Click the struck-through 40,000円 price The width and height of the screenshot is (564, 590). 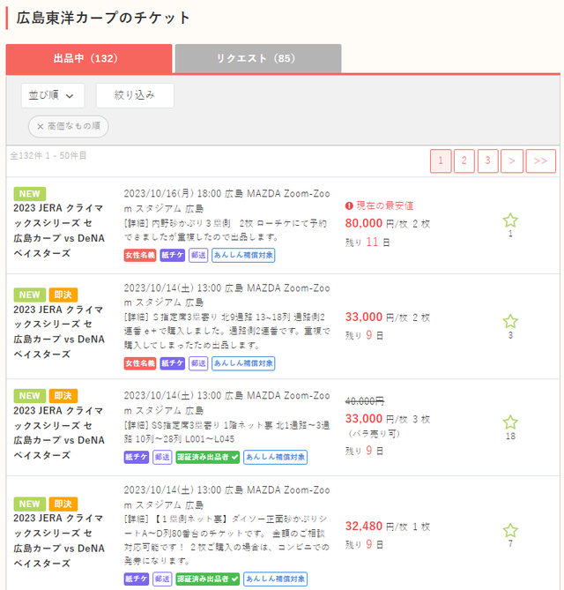pos(365,401)
